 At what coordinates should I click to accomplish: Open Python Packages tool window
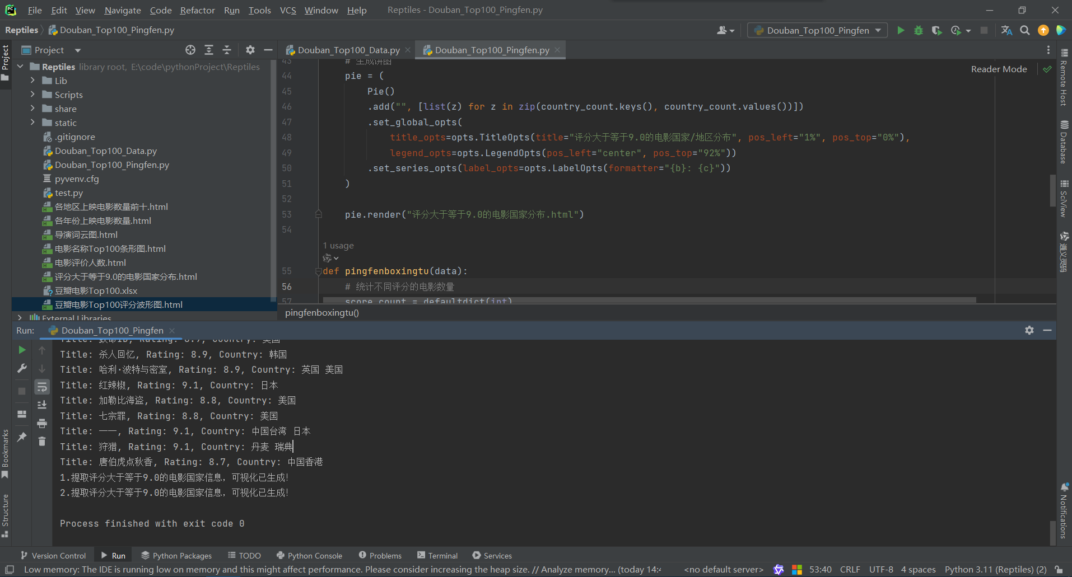click(176, 555)
